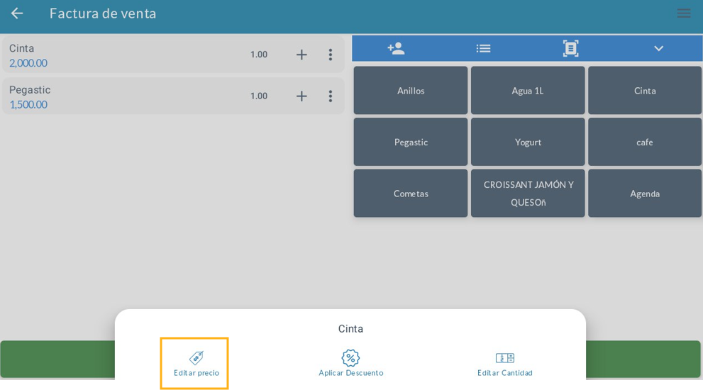703x390 pixels.
Task: Open the barcode scanner icon
Action: pos(570,48)
